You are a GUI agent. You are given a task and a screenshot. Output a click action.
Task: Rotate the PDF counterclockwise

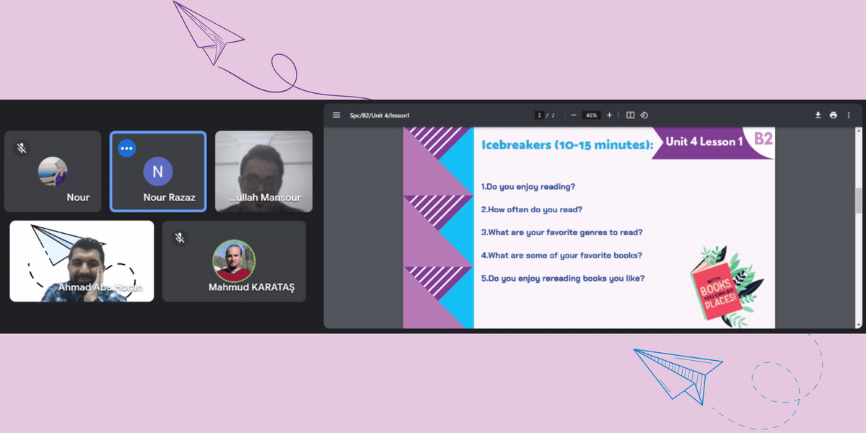pyautogui.click(x=644, y=115)
